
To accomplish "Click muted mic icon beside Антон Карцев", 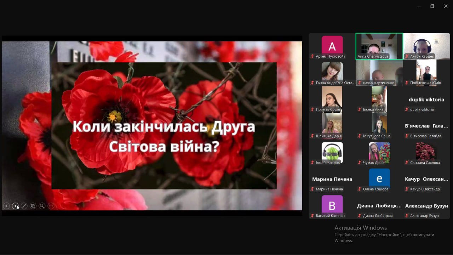I will pyautogui.click(x=407, y=56).
